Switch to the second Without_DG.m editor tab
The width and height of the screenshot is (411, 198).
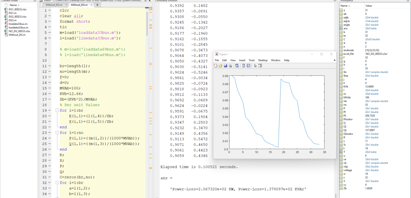[79, 5]
